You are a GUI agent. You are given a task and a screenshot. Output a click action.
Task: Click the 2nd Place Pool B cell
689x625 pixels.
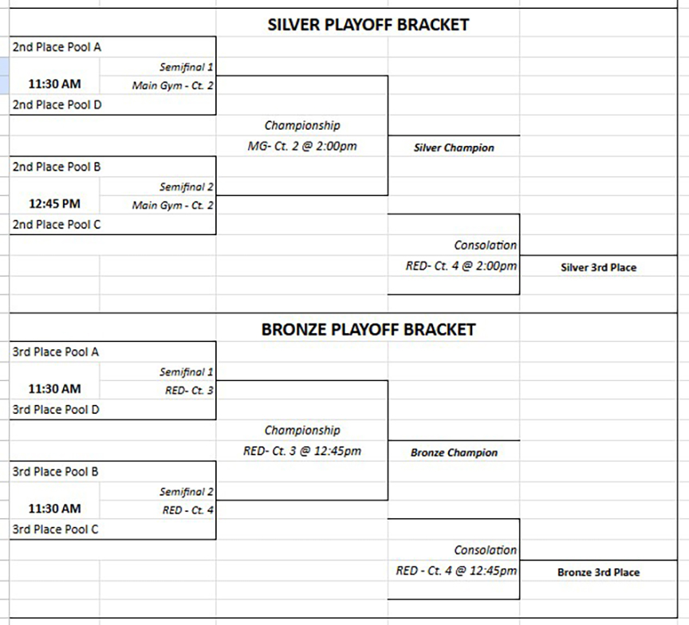tap(57, 167)
